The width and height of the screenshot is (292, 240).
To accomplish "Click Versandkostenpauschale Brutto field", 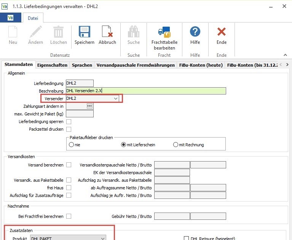I will pos(208,165).
